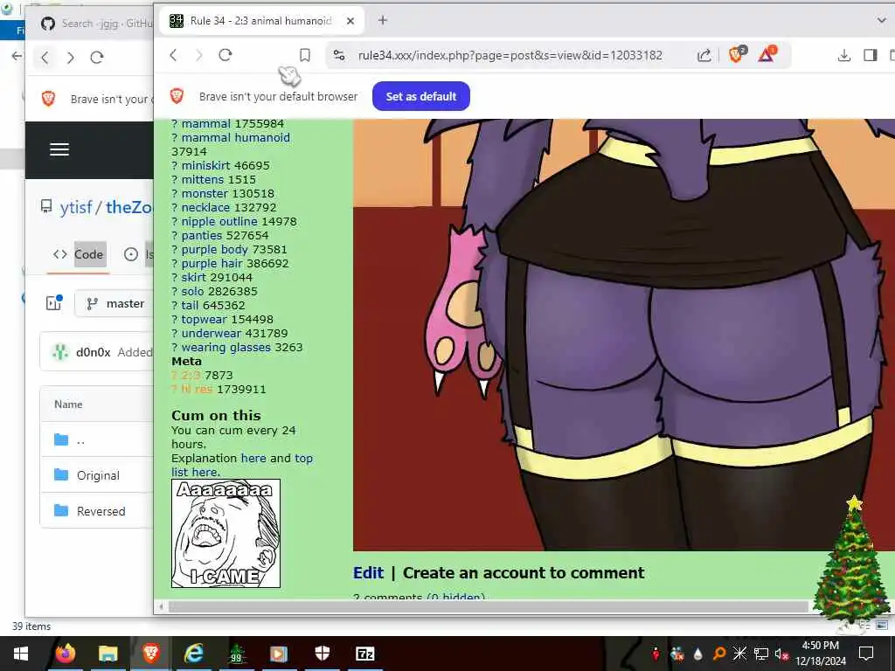Open the Reversed folder on GitHub

pyautogui.click(x=101, y=511)
